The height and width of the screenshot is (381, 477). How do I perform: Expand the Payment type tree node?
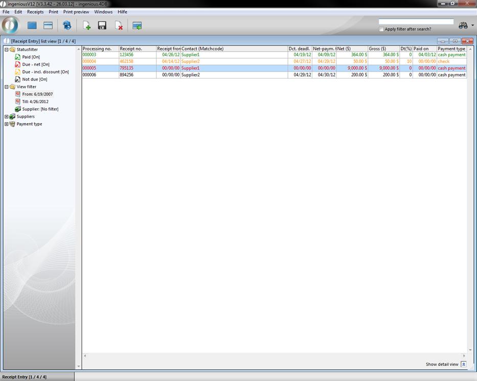7,124
